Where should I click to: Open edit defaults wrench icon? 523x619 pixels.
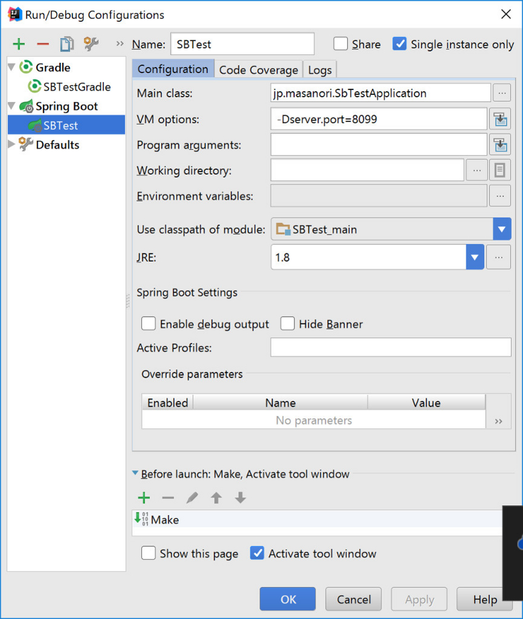[x=91, y=44]
